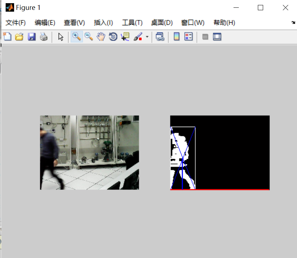Show Plot Tools and dock figure
The height and width of the screenshot is (258, 297).
pyautogui.click(x=217, y=36)
